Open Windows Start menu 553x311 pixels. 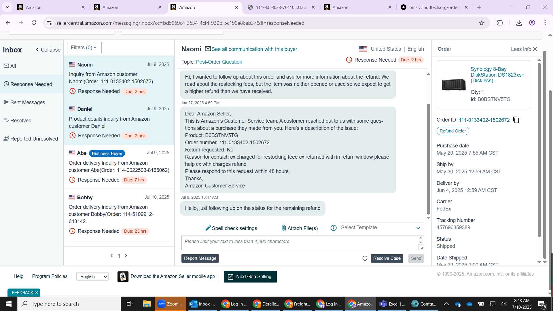(x=9, y=304)
